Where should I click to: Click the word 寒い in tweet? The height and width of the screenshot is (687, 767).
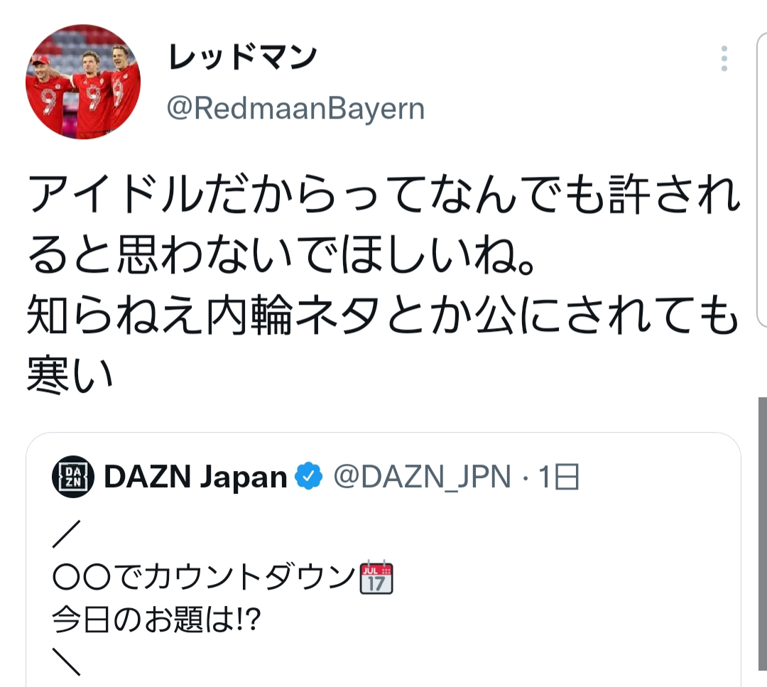(70, 375)
